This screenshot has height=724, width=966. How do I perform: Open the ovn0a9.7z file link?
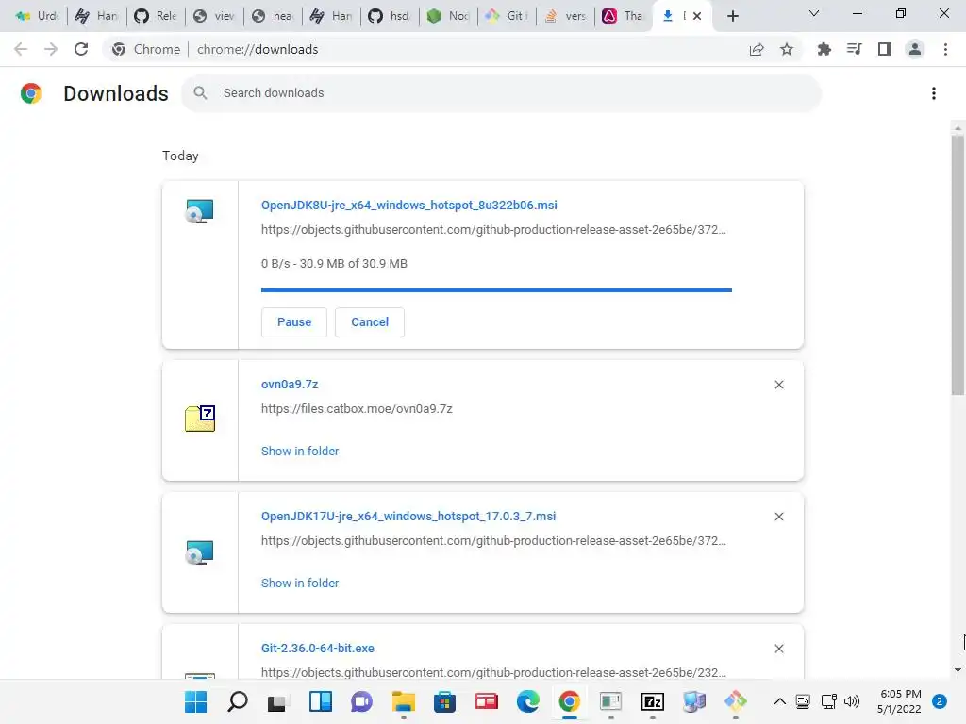(290, 385)
